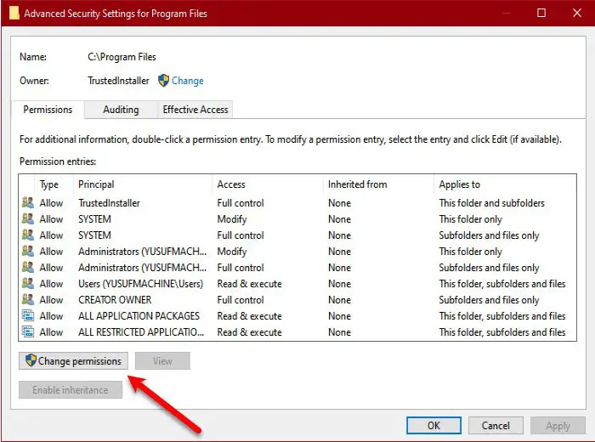The image size is (595, 442).
Task: Click the shield icon next to Change owner
Action: click(x=163, y=81)
